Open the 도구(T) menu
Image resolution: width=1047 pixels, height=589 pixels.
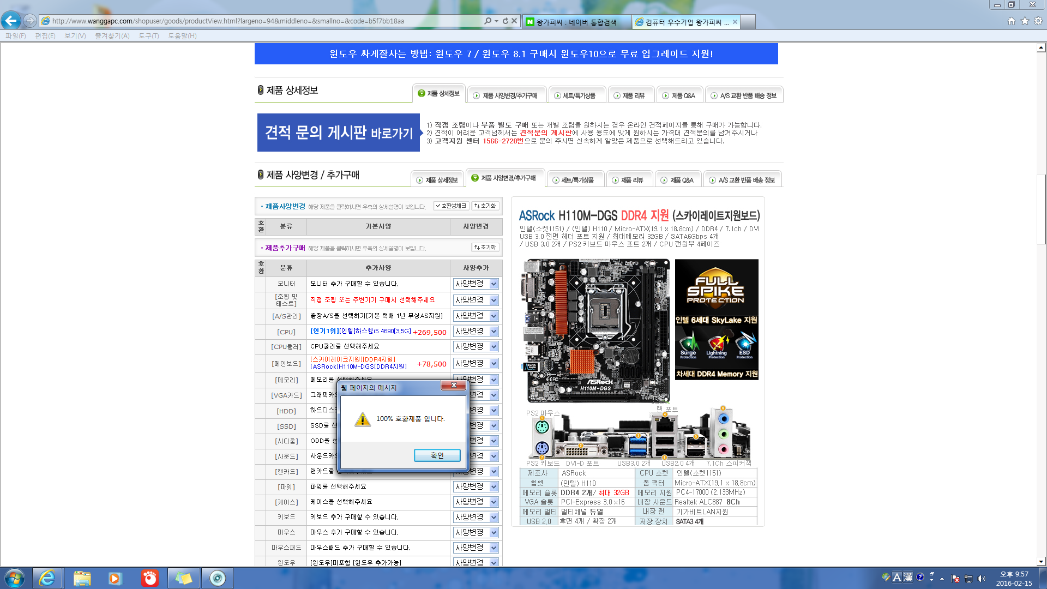click(149, 35)
